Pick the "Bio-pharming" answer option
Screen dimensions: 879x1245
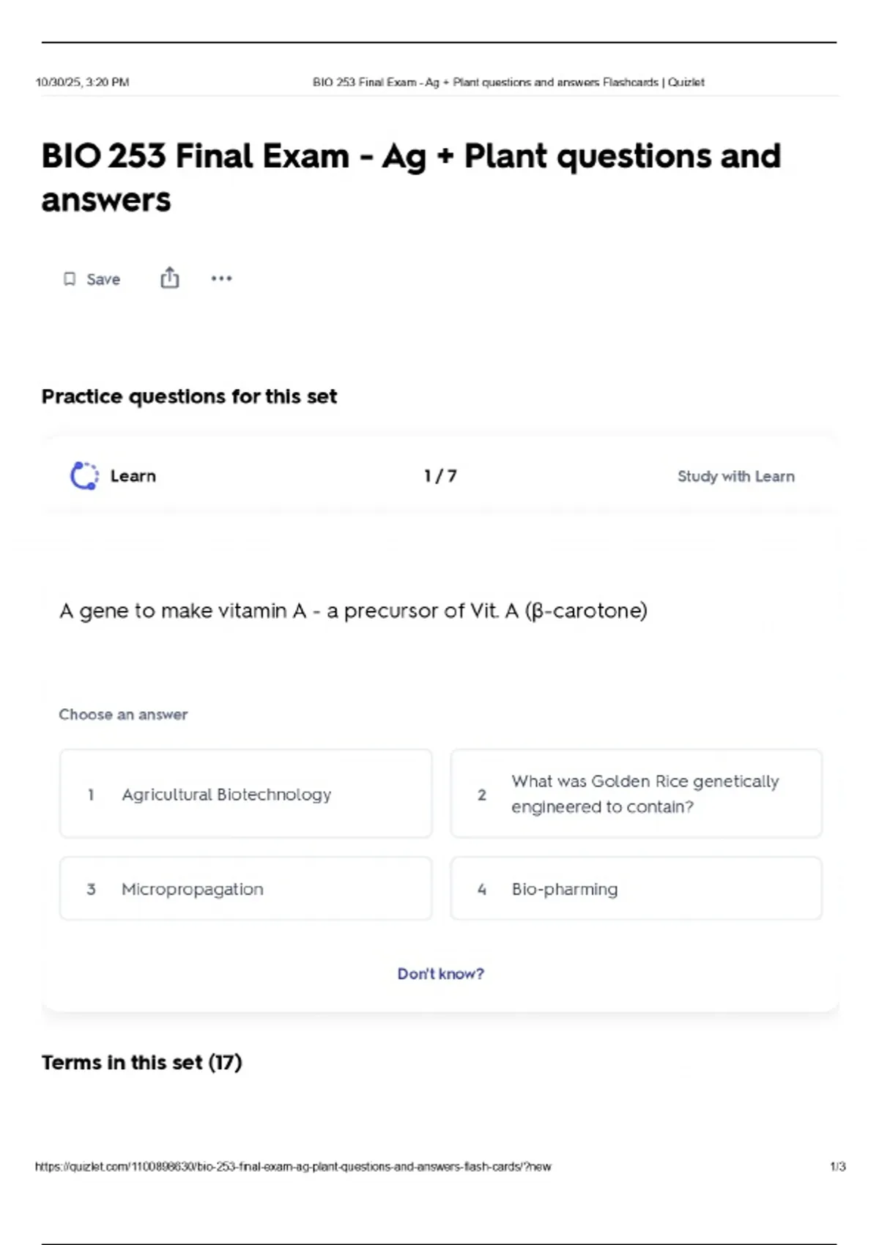coord(636,888)
